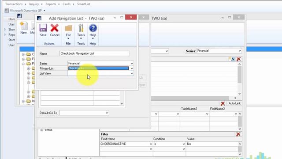Open the Primary List dropdown arrow
The height and width of the screenshot is (159, 282).
(132, 68)
